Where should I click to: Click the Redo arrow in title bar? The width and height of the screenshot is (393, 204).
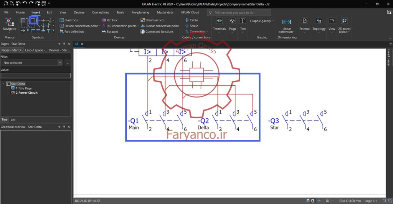pos(31,3)
